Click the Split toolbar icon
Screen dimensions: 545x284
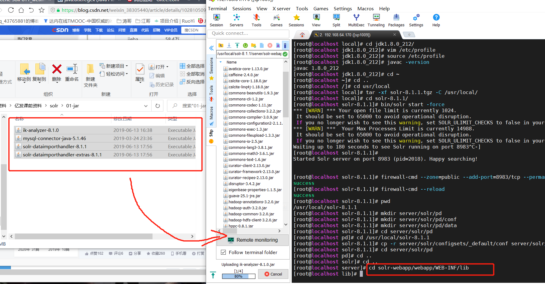pyautogui.click(x=336, y=20)
